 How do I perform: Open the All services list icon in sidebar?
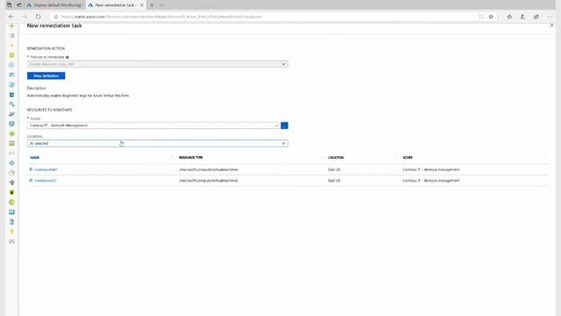coord(11,36)
